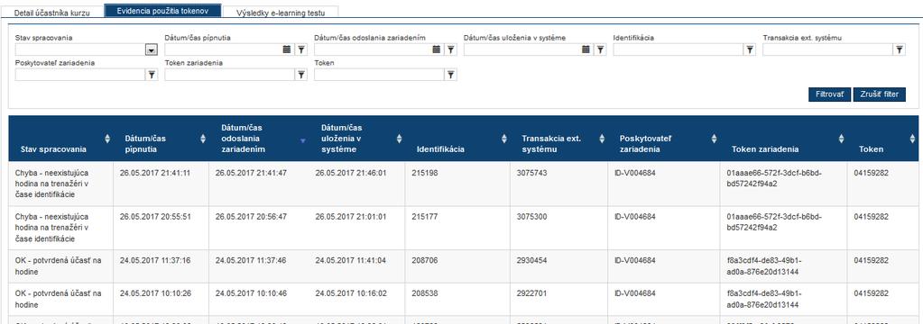Expand the Stav spracovania dropdown
The width and height of the screenshot is (923, 324).
(152, 50)
